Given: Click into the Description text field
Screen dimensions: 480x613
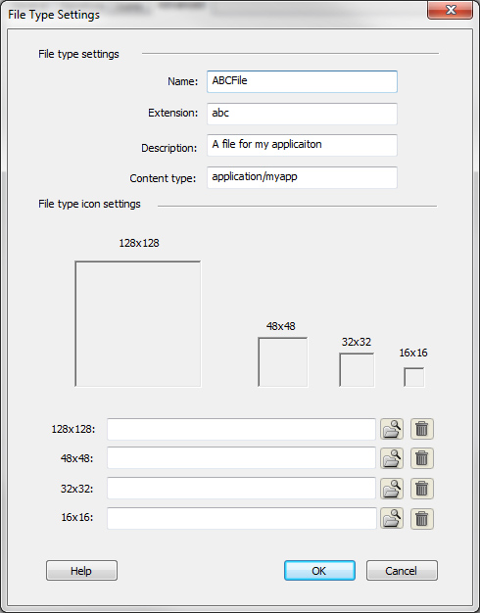Looking at the screenshot, I should pyautogui.click(x=302, y=145).
